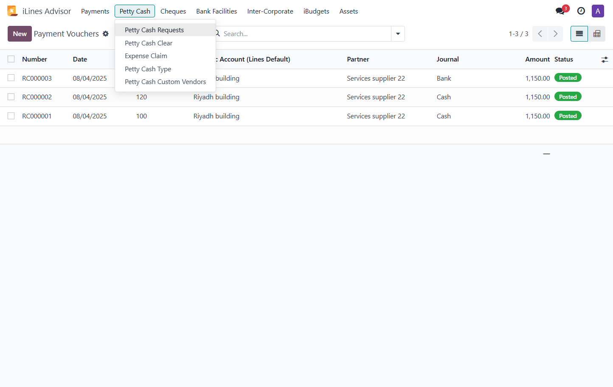Check the box for voucher RC000001
Viewport: 613px width, 387px height.
(x=11, y=116)
